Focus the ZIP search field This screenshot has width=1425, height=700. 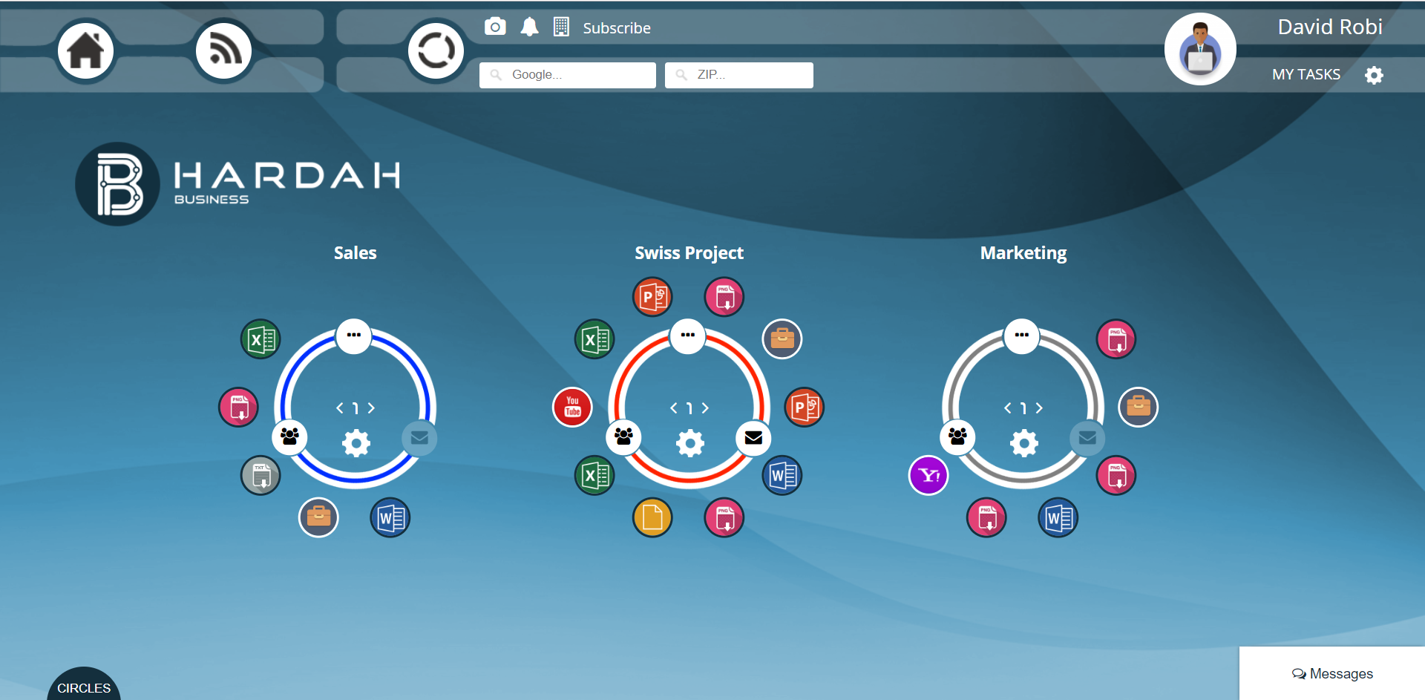(739, 75)
